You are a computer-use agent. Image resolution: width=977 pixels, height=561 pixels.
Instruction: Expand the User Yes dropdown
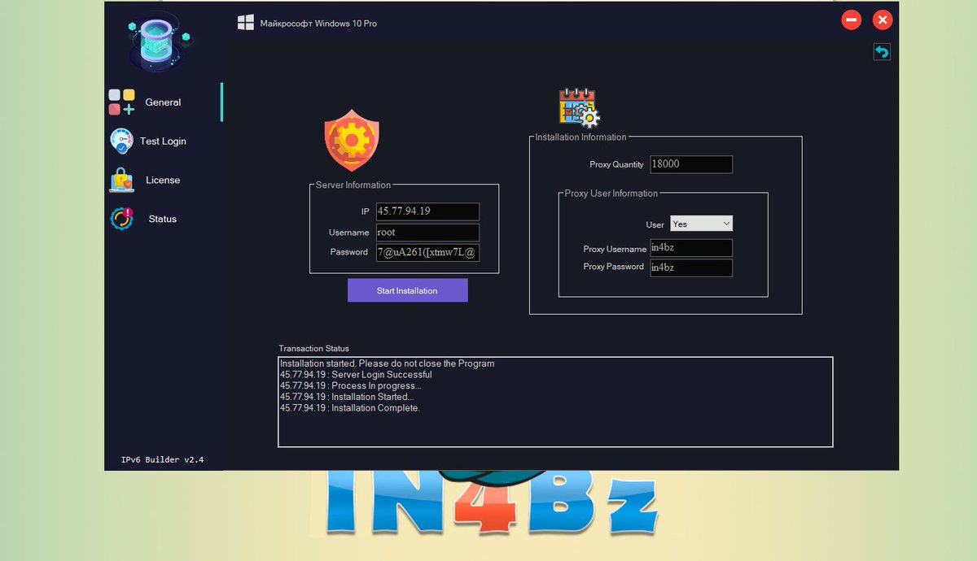click(702, 224)
